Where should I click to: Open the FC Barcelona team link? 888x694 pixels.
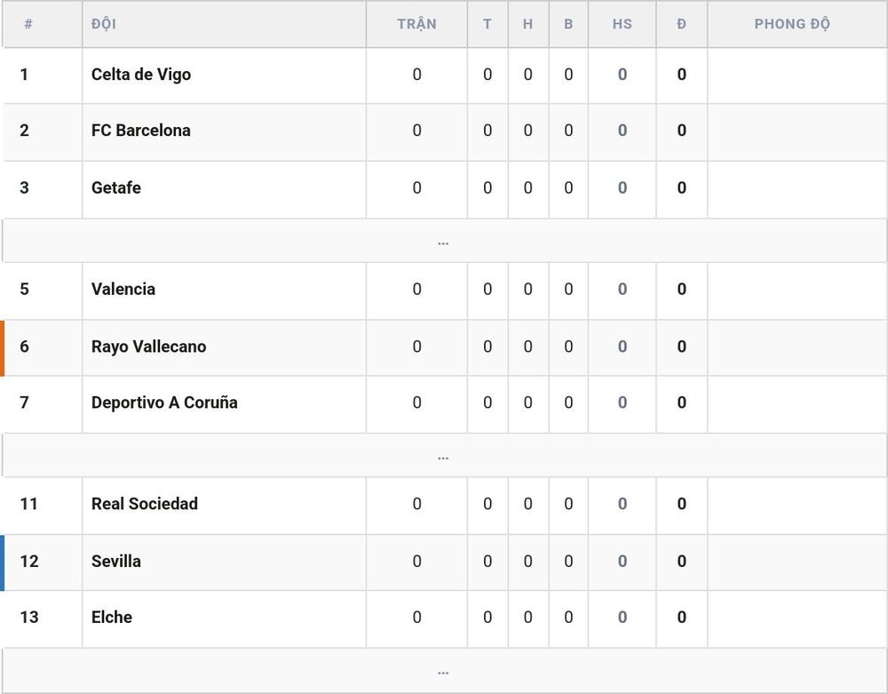[x=141, y=131]
